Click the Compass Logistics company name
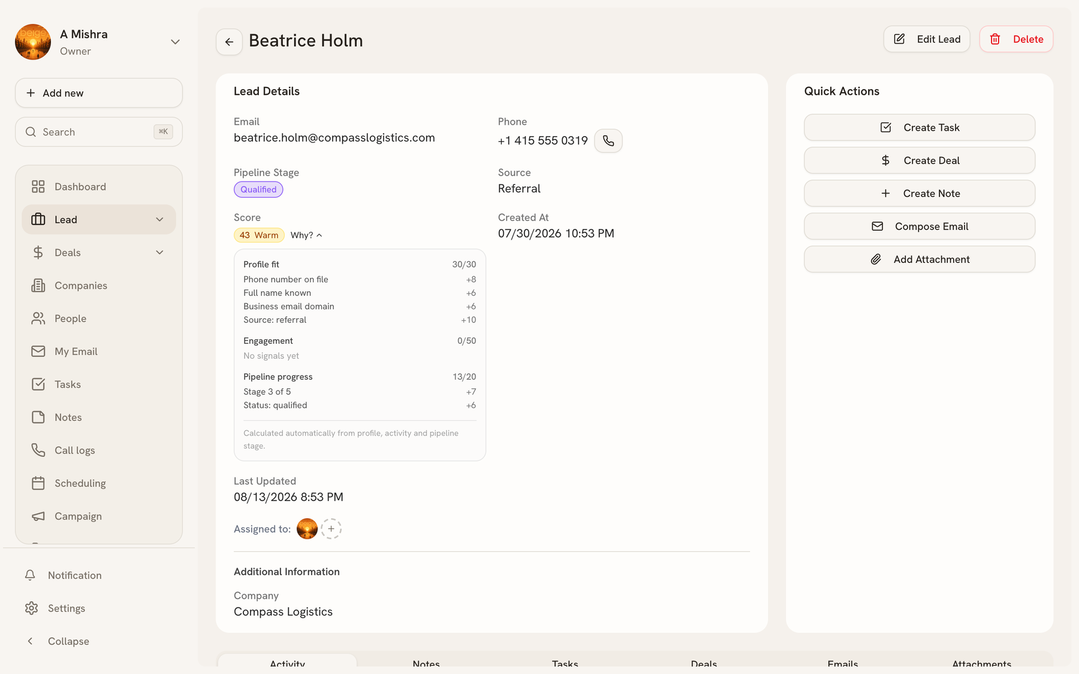Image resolution: width=1079 pixels, height=674 pixels. tap(283, 612)
